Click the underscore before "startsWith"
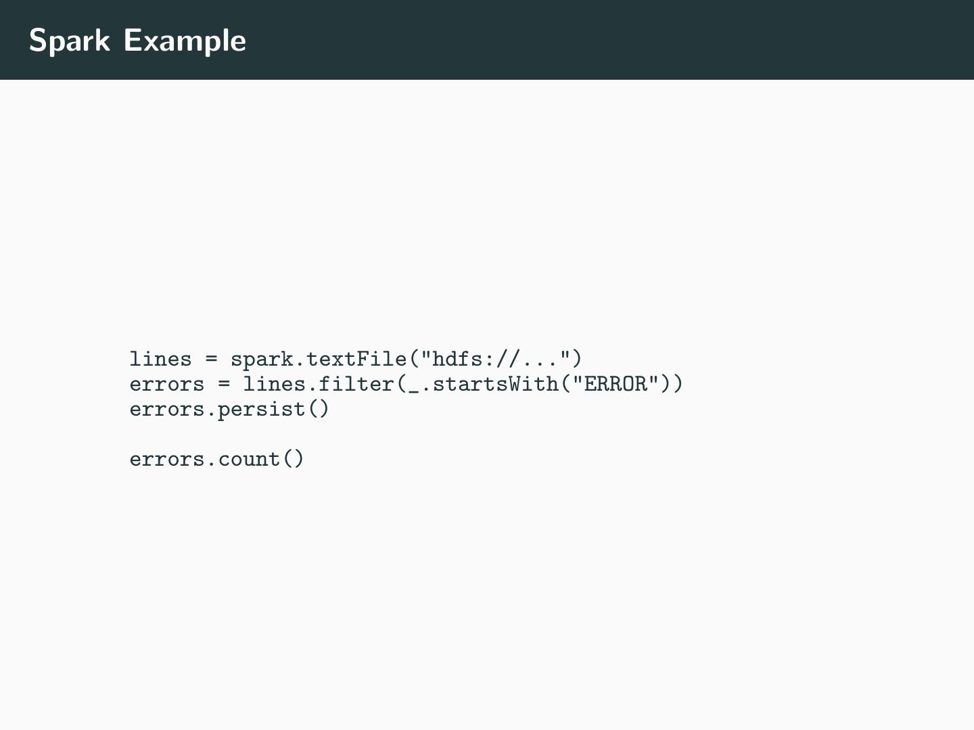 click(x=413, y=384)
